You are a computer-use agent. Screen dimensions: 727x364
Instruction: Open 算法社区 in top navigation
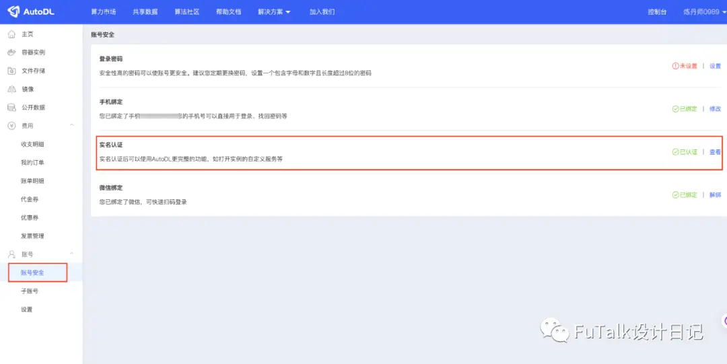click(x=187, y=12)
